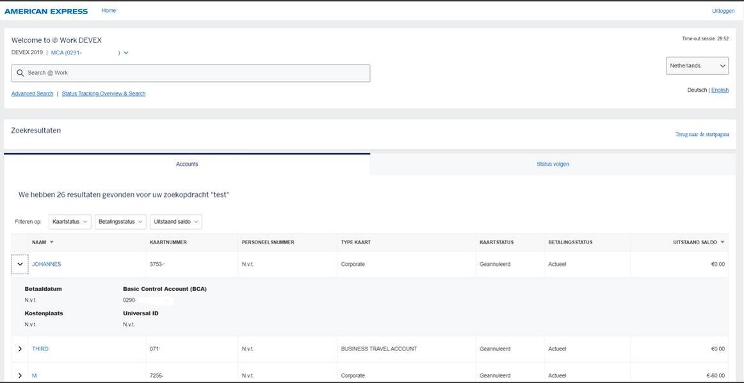Open the Advanced Search link
The height and width of the screenshot is (383, 744).
(x=32, y=93)
